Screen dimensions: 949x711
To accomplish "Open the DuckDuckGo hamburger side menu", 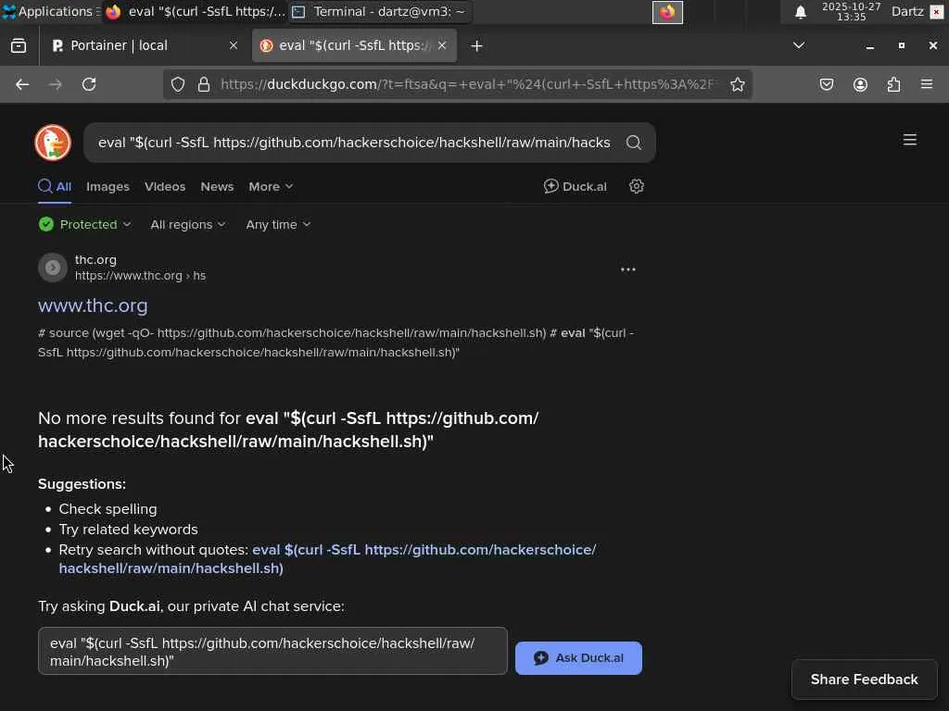I will [x=910, y=141].
